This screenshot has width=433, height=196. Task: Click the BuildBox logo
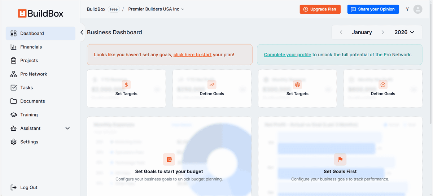pyautogui.click(x=41, y=14)
